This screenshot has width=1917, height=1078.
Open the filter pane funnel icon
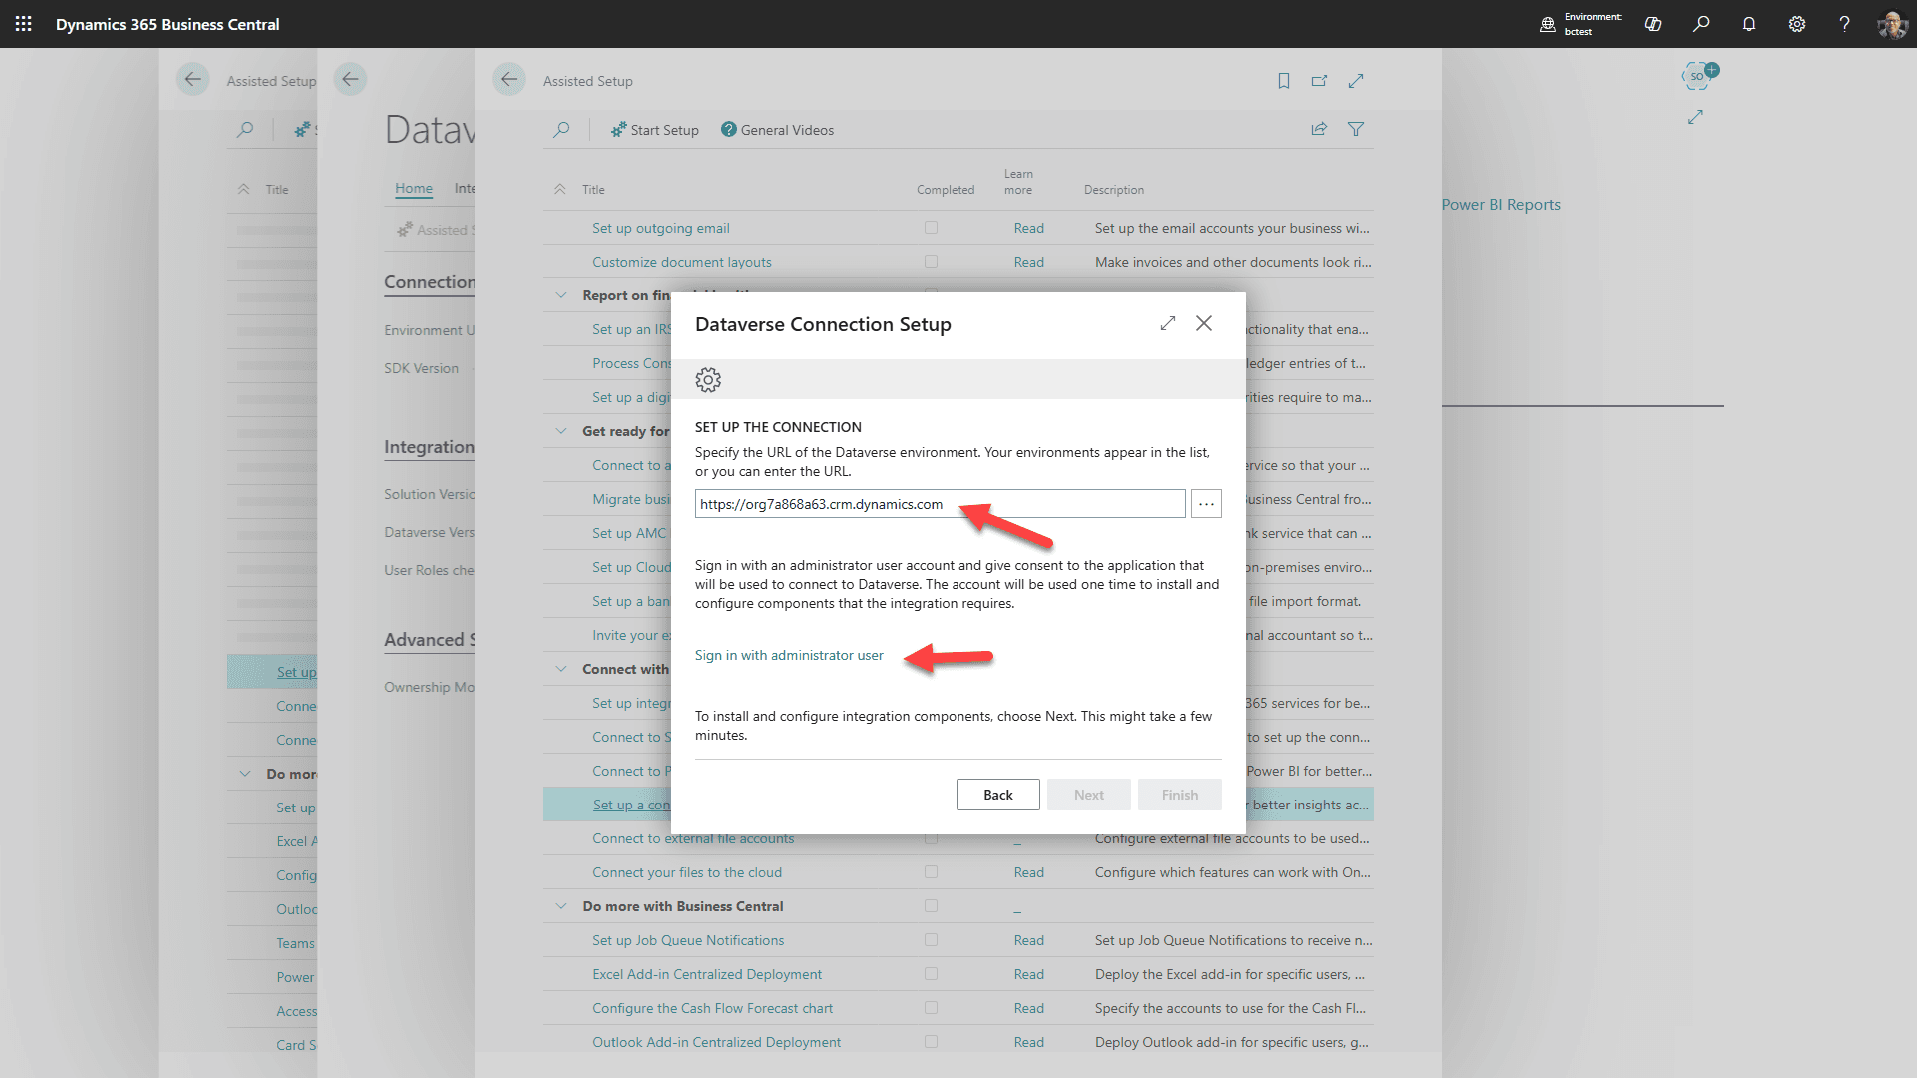1355,129
